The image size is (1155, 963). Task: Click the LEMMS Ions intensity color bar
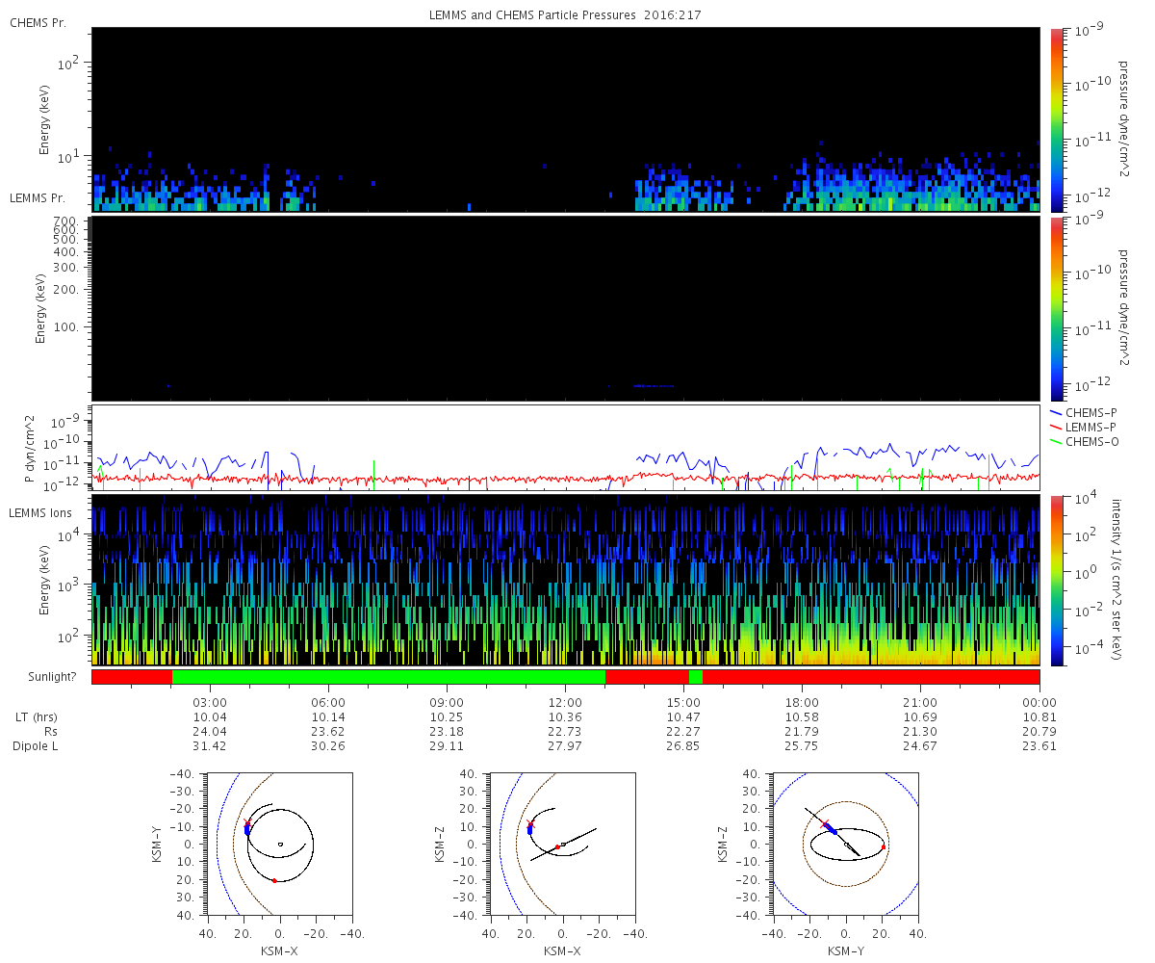(1057, 581)
